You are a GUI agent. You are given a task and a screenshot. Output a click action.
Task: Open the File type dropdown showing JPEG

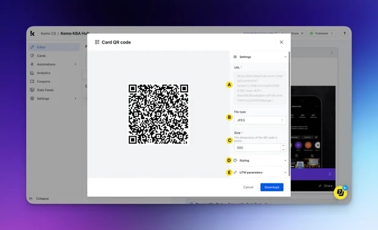pos(260,120)
